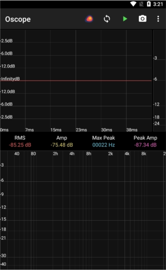166x270 pixels.
Task: Start capture with green play button
Action: click(x=125, y=19)
